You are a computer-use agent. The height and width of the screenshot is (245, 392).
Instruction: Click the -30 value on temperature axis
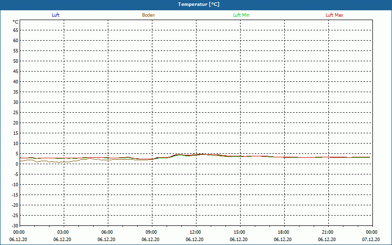(x=15, y=226)
